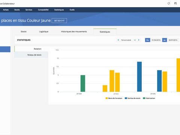Open the Statistiques menu in the navigation bar
Screen dimensions: 180x135
[59, 10]
